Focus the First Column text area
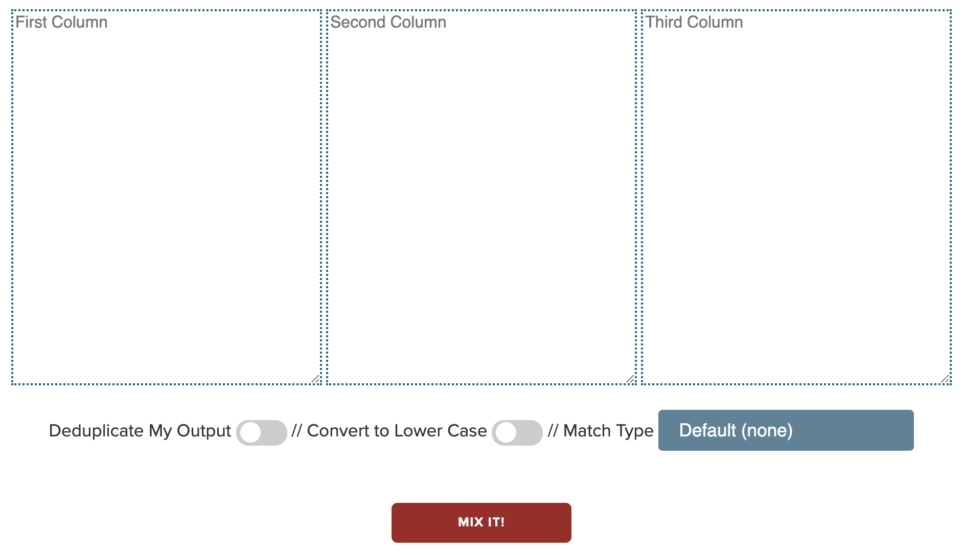963x556 pixels. pyautogui.click(x=167, y=197)
